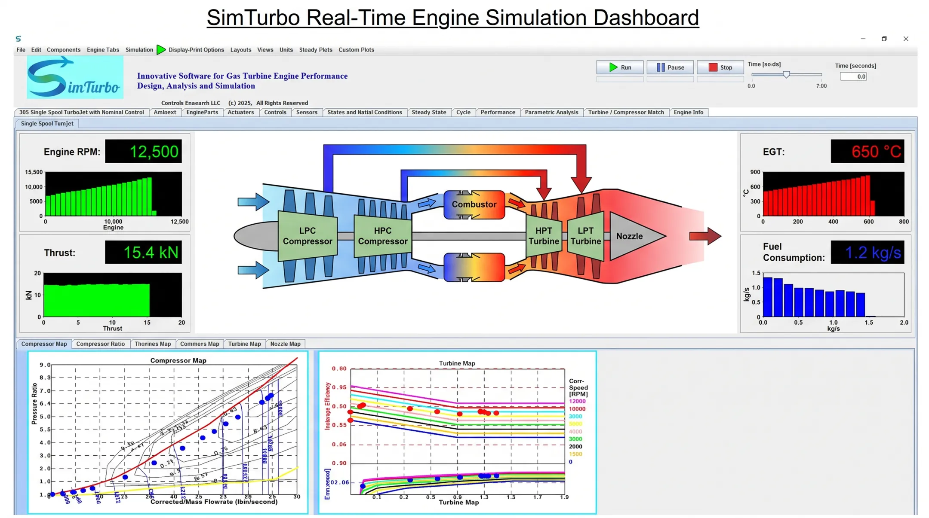This screenshot has width=929, height=518.
Task: Click the fuel consumption blue bar chart
Action: pos(834,295)
